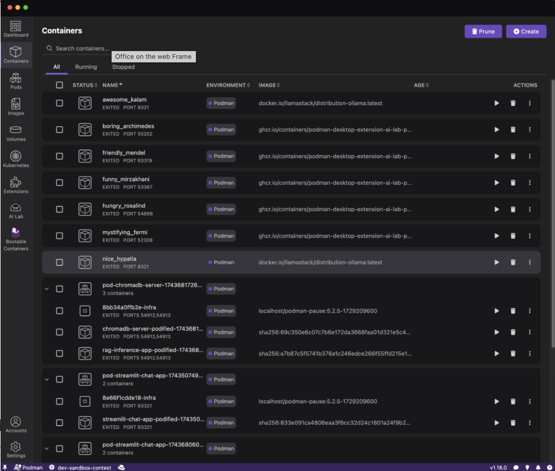Screen dimensions: 555x471
Task: Go to Volumes in sidebar
Action: coord(16,133)
